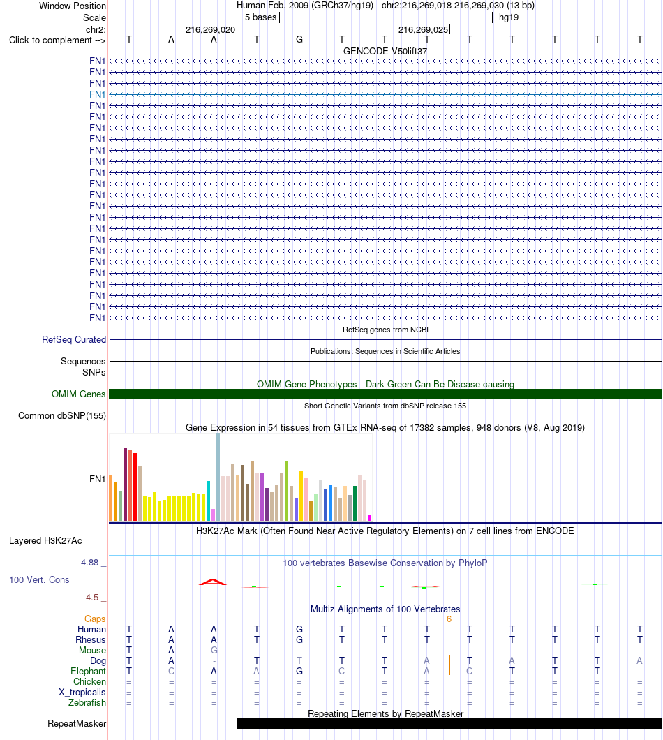Image resolution: width=663 pixels, height=740 pixels.
Task: Open the 'RefSeq Curated' track label
Action: point(73,340)
